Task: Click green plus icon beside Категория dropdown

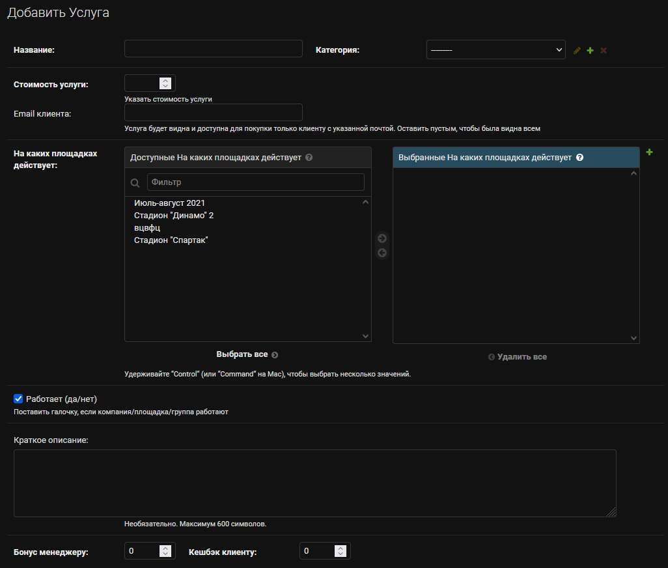Action: tap(590, 50)
